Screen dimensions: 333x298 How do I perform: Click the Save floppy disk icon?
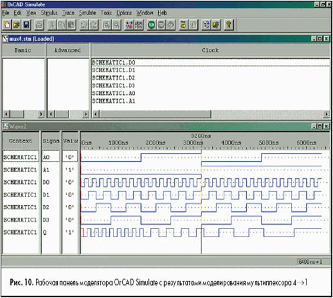(27, 25)
